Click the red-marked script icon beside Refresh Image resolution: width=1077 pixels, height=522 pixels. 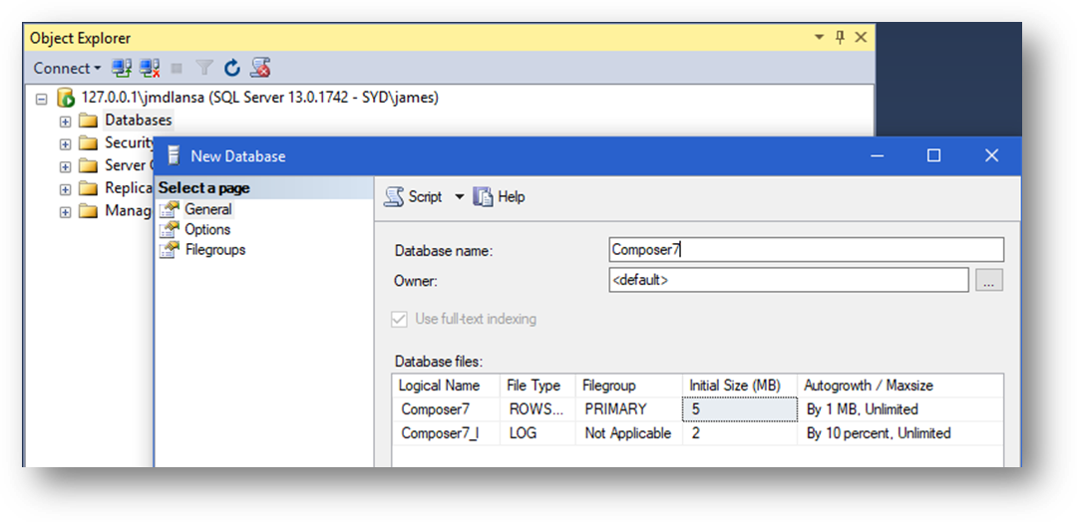tap(260, 68)
